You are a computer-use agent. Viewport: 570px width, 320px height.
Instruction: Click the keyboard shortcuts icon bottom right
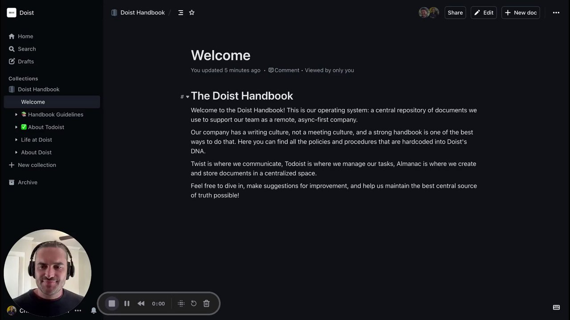[556, 307]
